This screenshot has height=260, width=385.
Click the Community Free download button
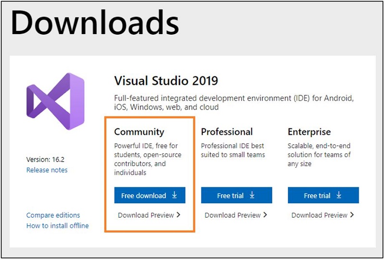(x=150, y=195)
